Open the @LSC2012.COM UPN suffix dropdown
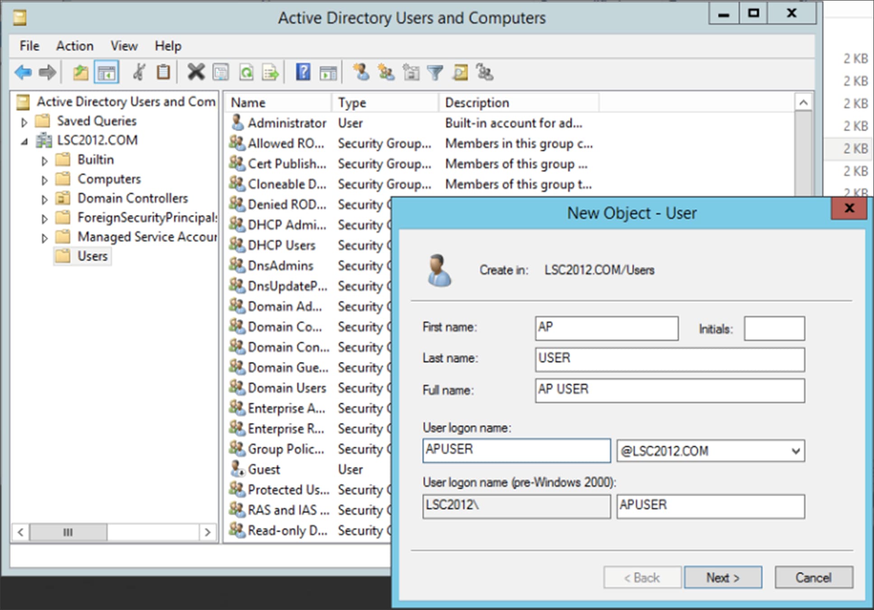The width and height of the screenshot is (874, 610). (795, 451)
